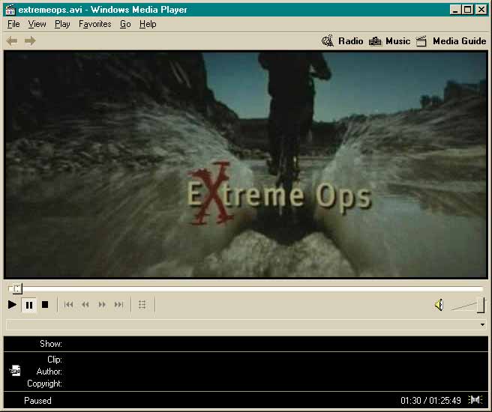Open the Help menu
The image size is (492, 412).
pos(148,24)
